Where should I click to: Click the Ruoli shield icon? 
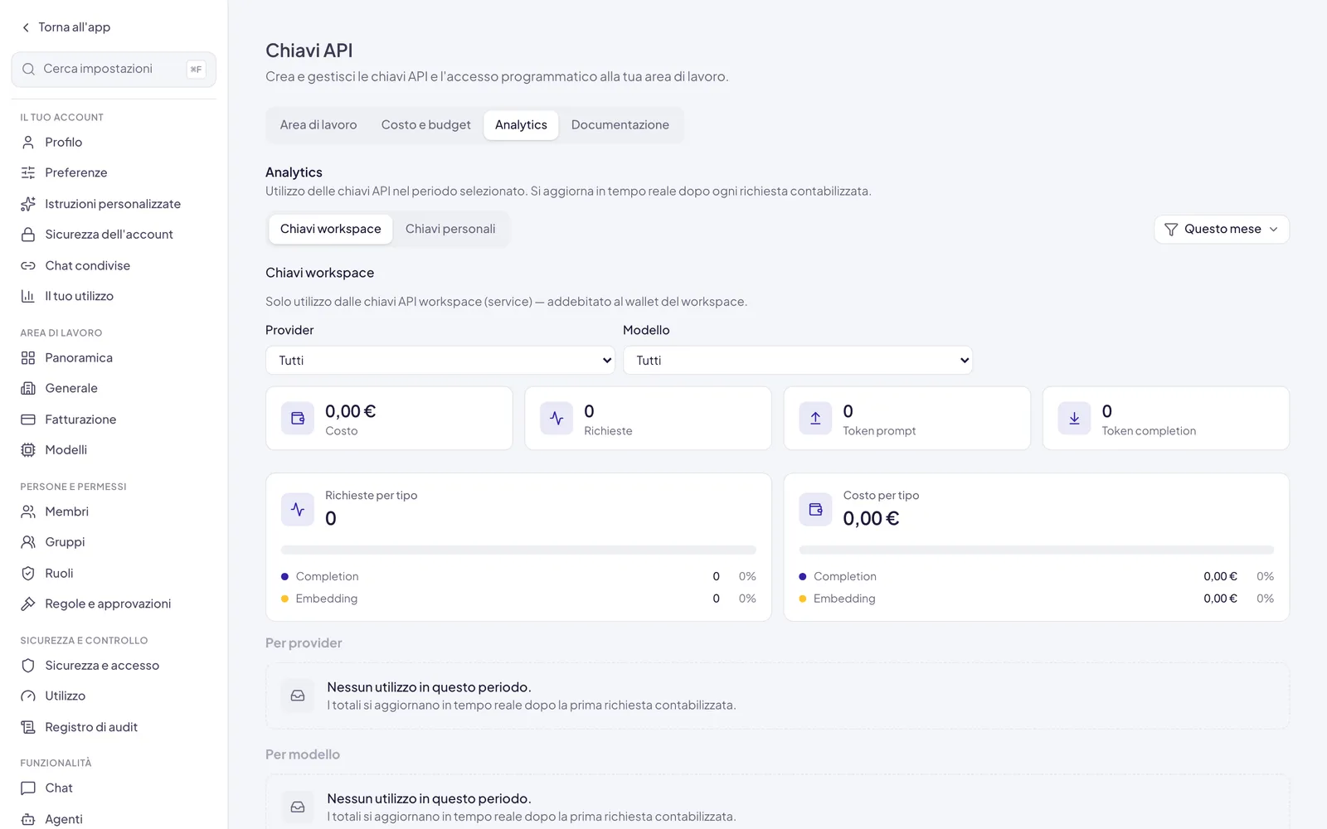coord(28,573)
